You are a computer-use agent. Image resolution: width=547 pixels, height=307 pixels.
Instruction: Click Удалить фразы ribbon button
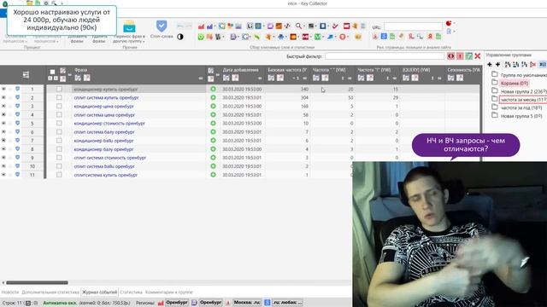click(100, 38)
